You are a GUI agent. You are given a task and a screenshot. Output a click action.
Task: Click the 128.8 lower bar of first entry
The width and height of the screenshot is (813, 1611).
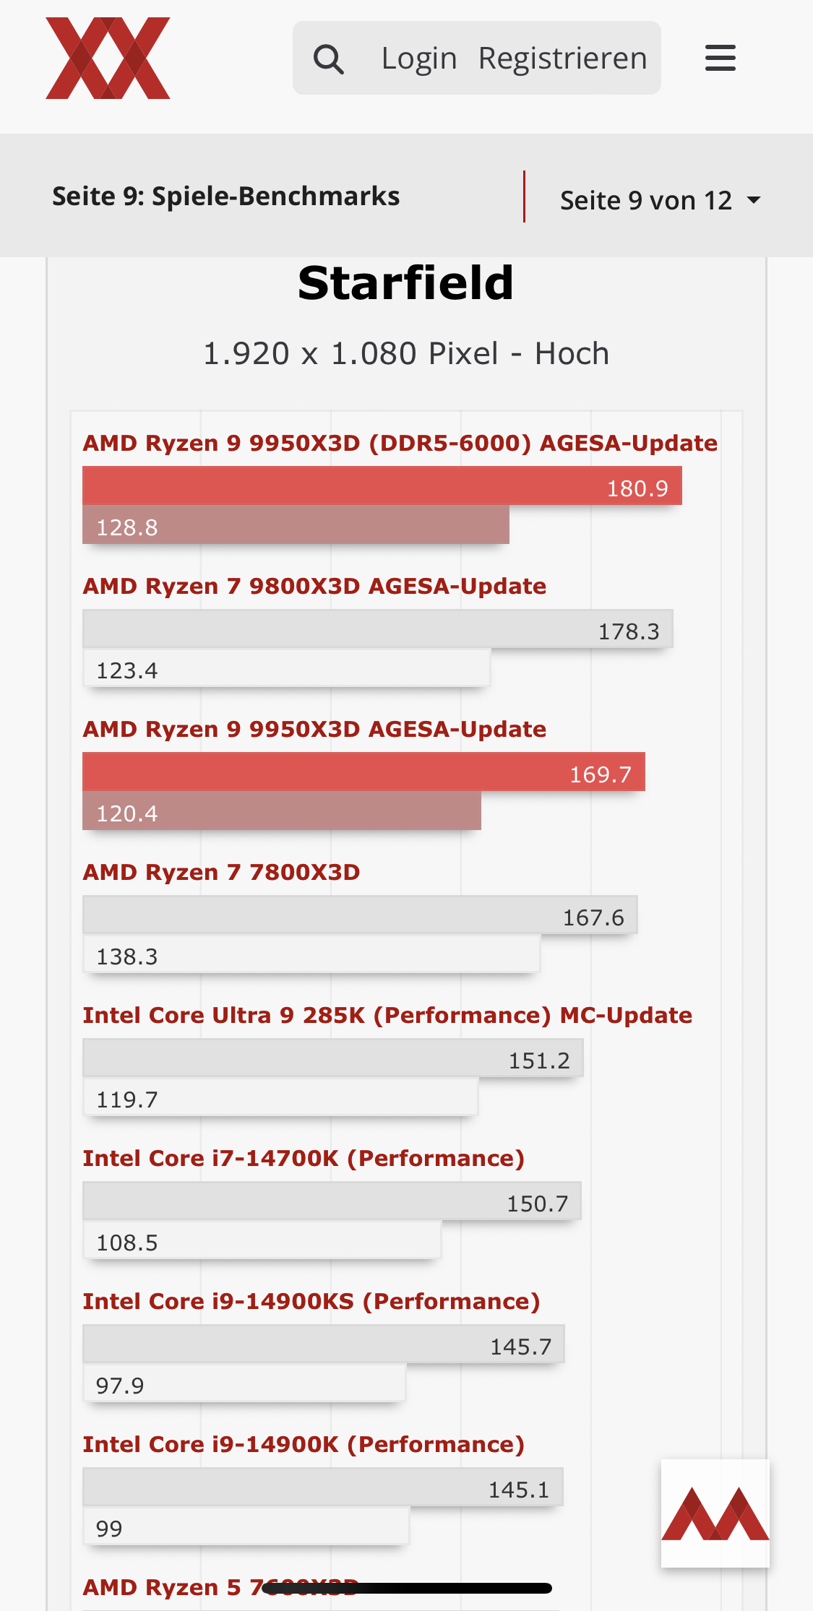296,524
